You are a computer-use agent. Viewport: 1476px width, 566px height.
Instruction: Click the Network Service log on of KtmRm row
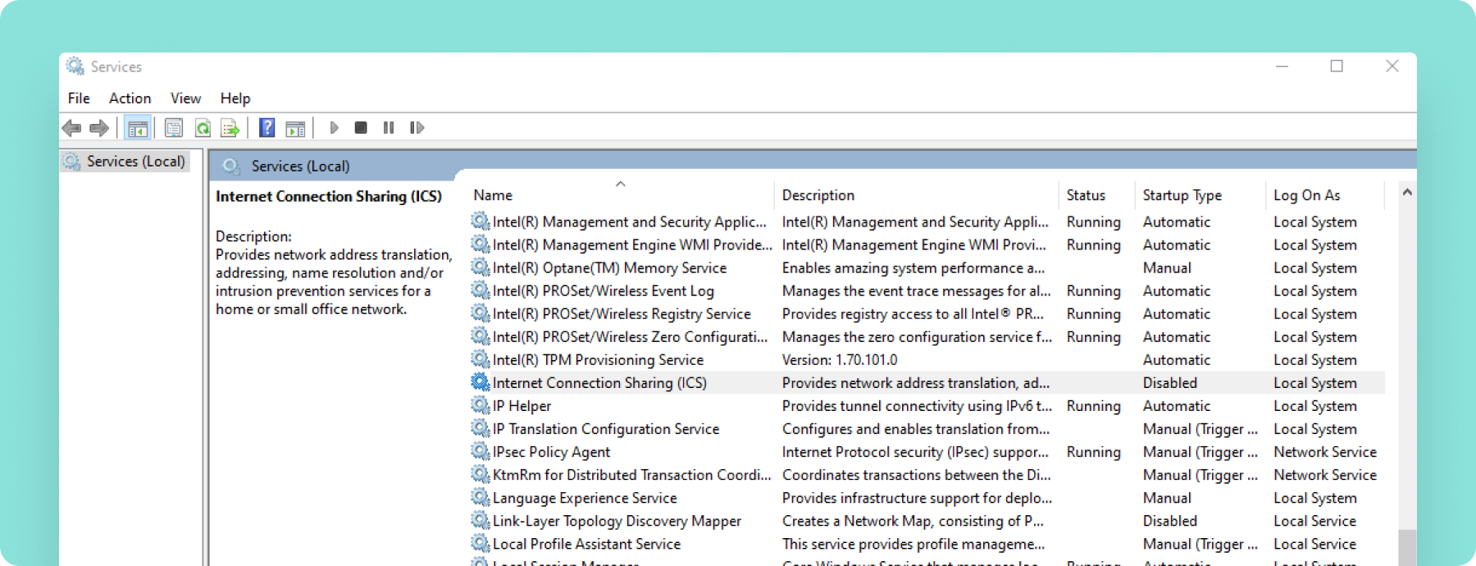click(1325, 475)
